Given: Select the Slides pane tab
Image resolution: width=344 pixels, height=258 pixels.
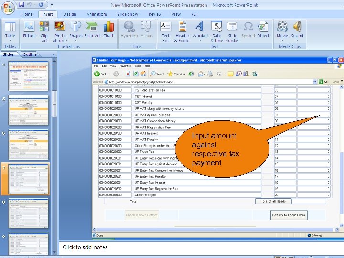Looking at the screenshot, I should point(8,54).
